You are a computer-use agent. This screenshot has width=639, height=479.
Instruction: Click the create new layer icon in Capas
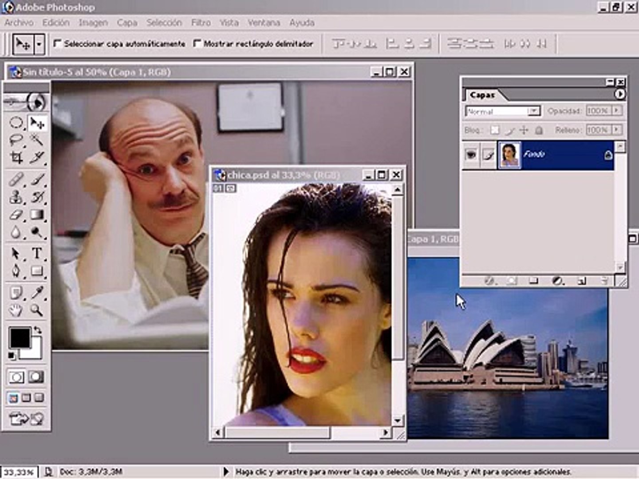[581, 281]
